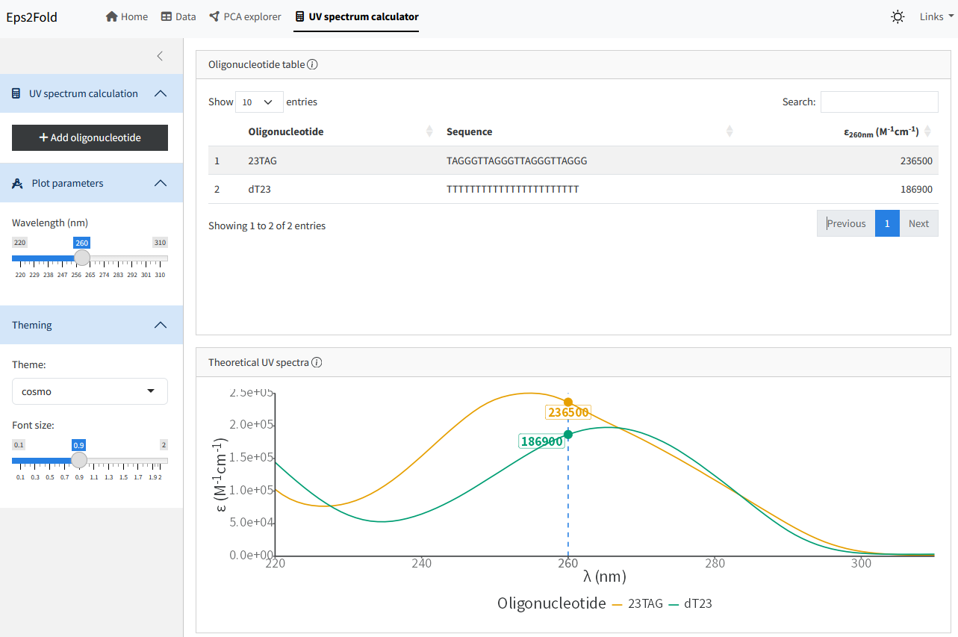Collapse sidebar with the left chevron
958x637 pixels.
pyautogui.click(x=160, y=56)
